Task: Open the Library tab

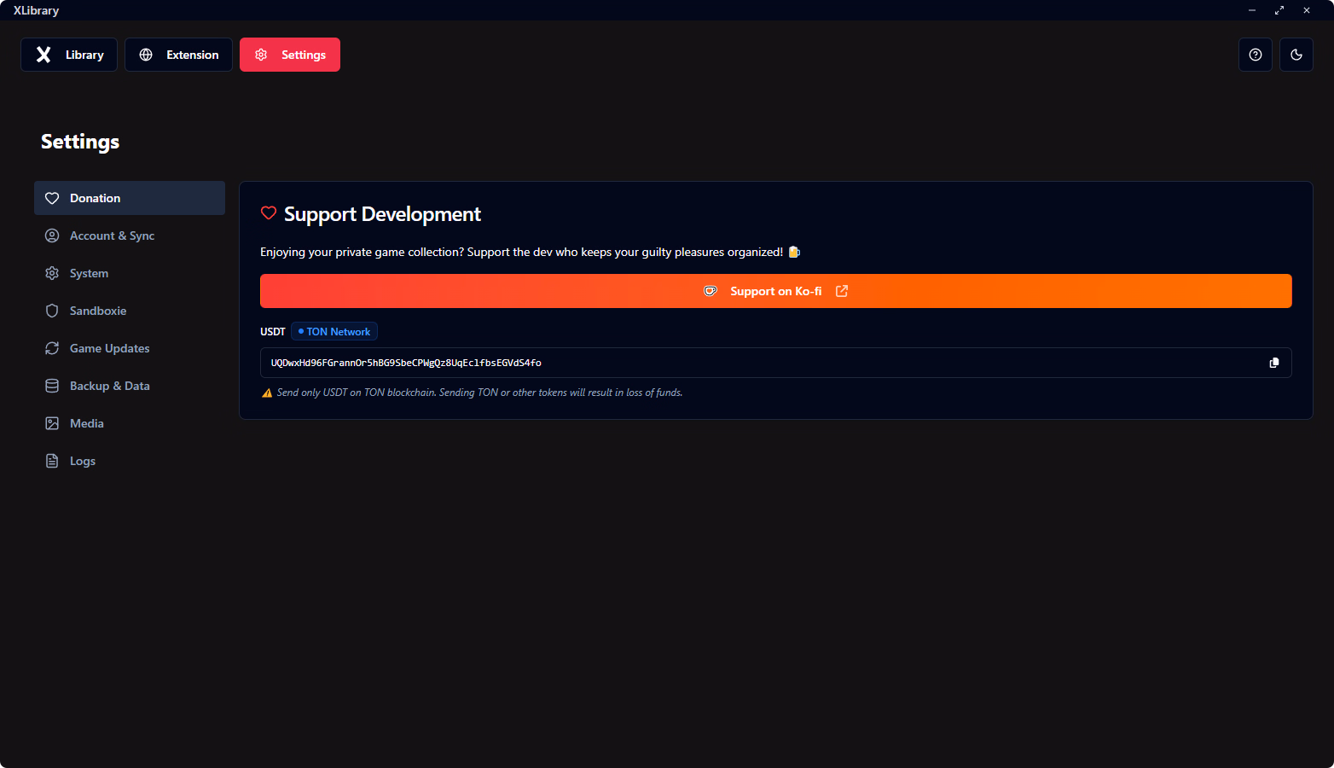Action: [x=69, y=55]
